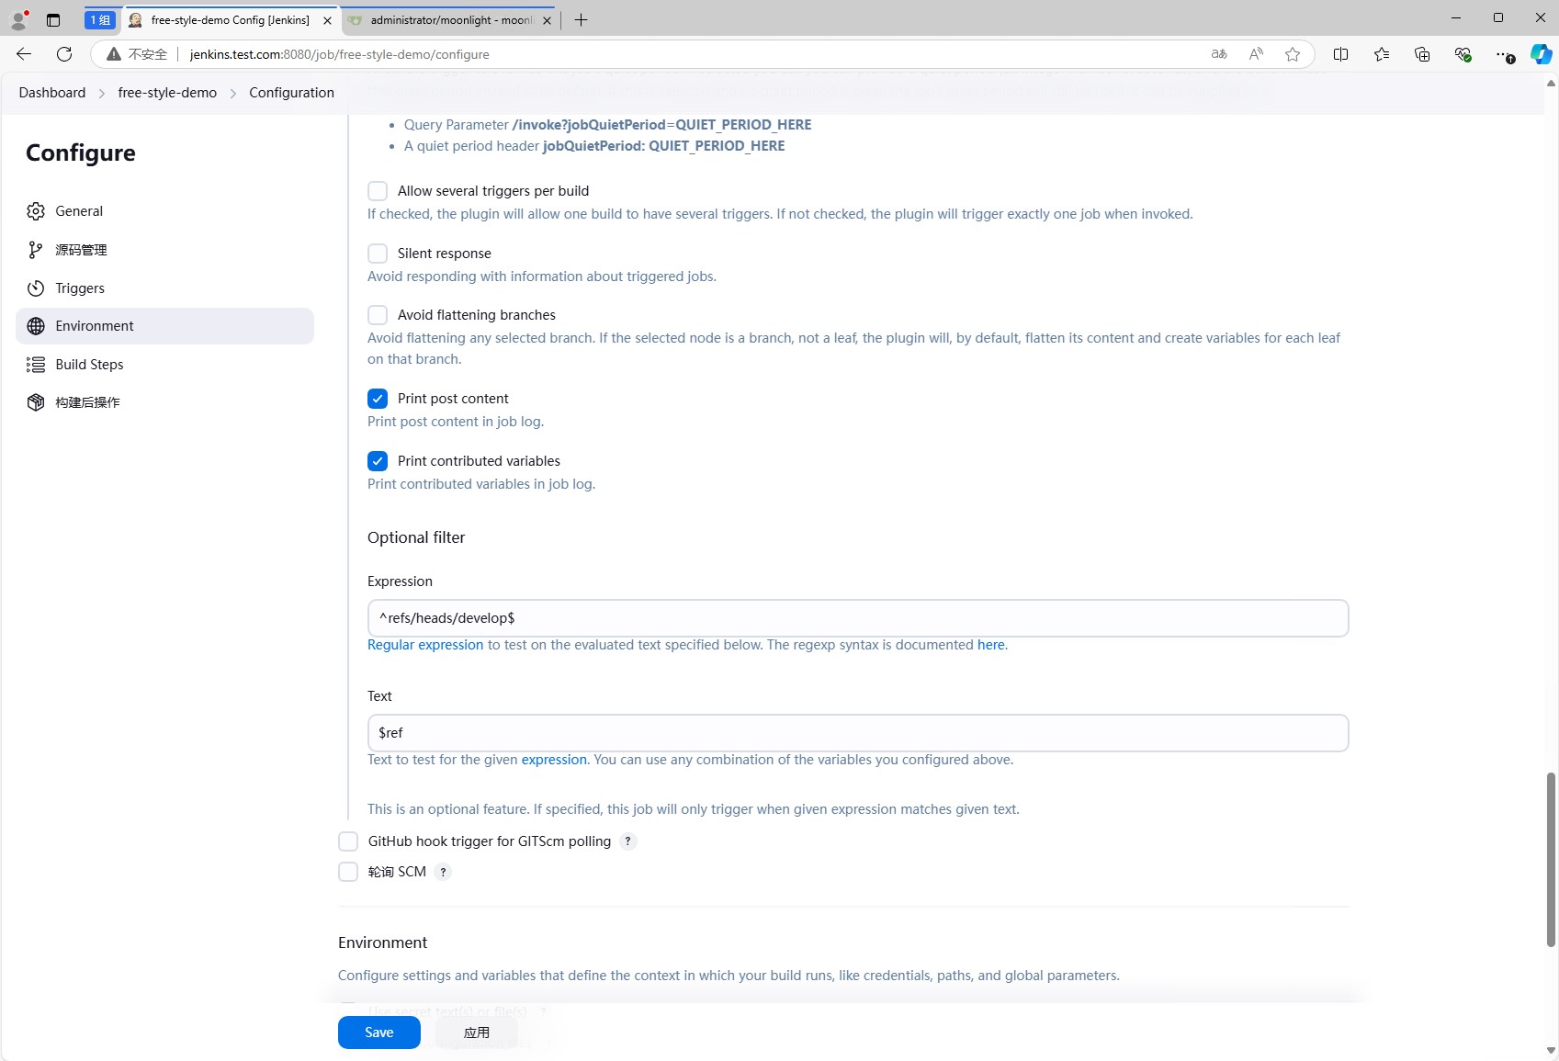This screenshot has height=1061, width=1559.
Task: Open browser essentials icon
Action: point(1463,54)
